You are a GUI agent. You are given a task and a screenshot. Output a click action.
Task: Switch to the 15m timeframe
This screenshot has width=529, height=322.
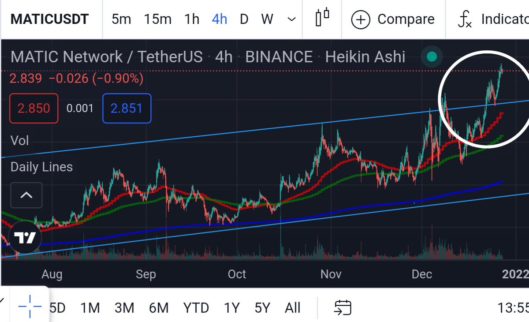[157, 19]
